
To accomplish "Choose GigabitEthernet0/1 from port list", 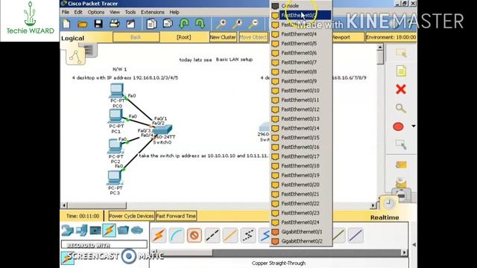I will tap(301, 232).
